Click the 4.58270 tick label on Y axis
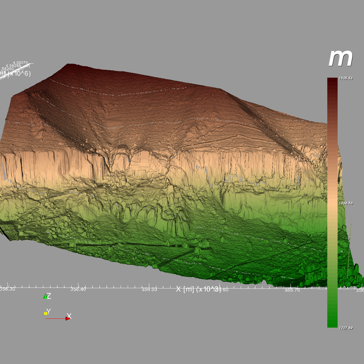 coord(20,62)
